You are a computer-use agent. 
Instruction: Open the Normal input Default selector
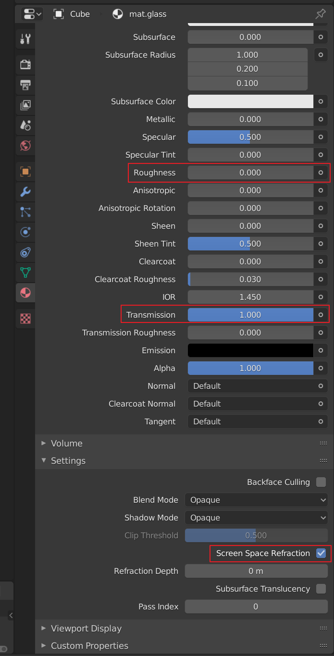(x=257, y=386)
